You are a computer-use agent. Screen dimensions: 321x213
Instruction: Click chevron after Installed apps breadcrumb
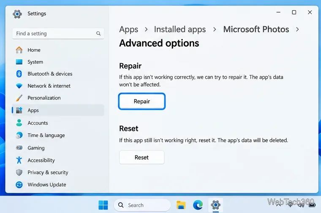(x=215, y=30)
